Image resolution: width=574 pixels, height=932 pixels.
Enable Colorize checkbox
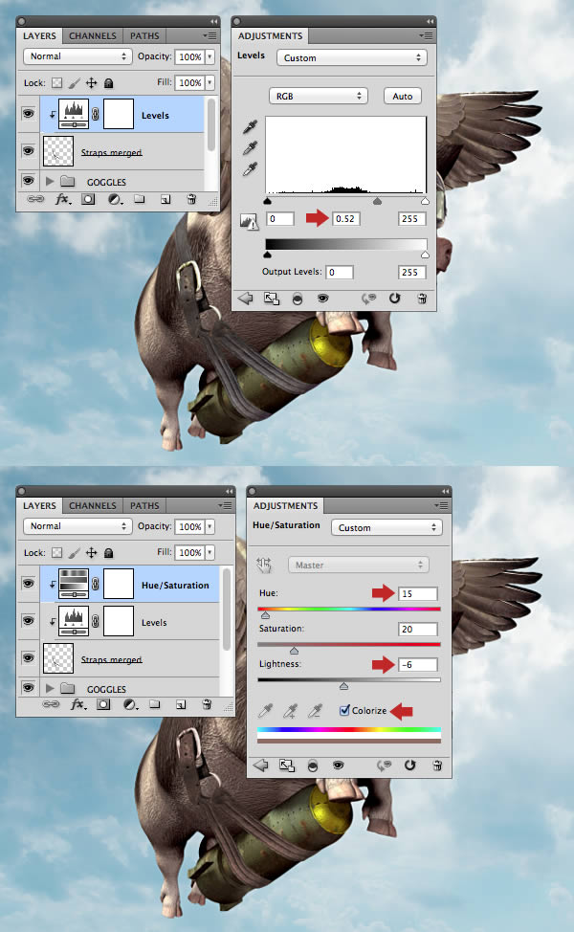(344, 710)
